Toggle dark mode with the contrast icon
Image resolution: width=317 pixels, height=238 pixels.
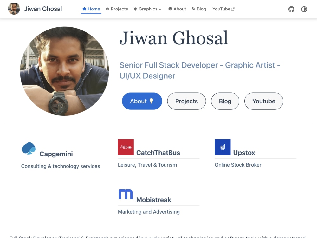[304, 9]
